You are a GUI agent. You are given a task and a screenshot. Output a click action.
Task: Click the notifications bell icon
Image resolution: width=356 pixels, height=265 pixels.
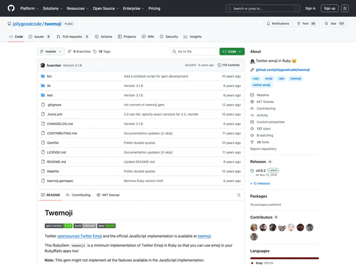point(269,24)
